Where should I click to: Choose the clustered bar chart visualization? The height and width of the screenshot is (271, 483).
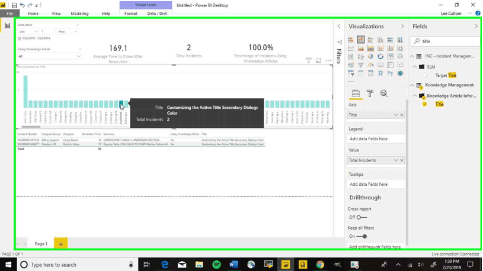(x=370, y=40)
